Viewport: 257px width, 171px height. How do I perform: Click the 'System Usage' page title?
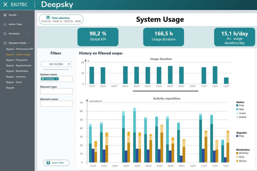click(160, 19)
